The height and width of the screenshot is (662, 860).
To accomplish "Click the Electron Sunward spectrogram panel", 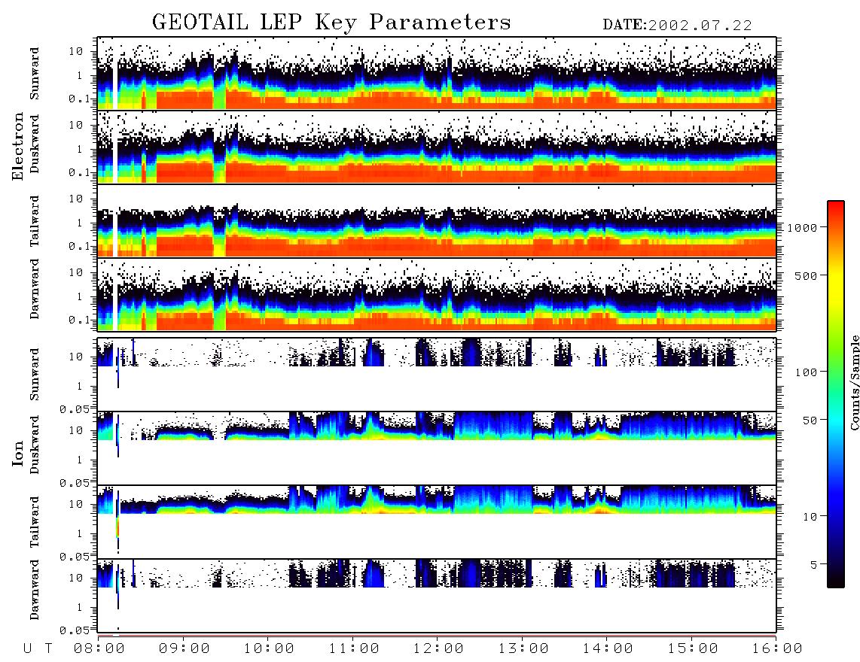I will (x=437, y=74).
